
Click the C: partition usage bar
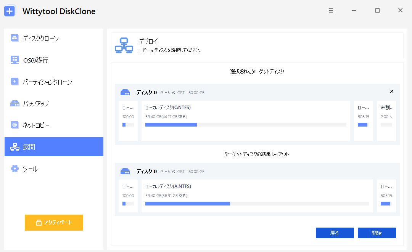[246, 125]
